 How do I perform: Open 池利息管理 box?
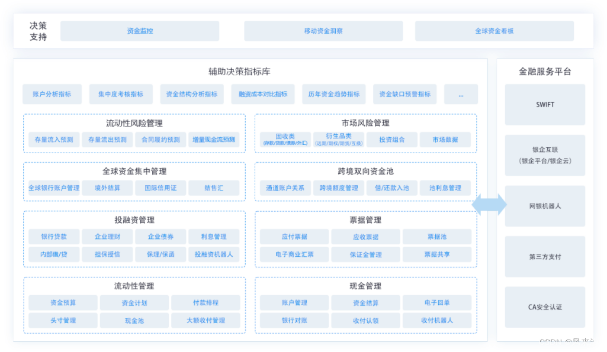click(445, 188)
